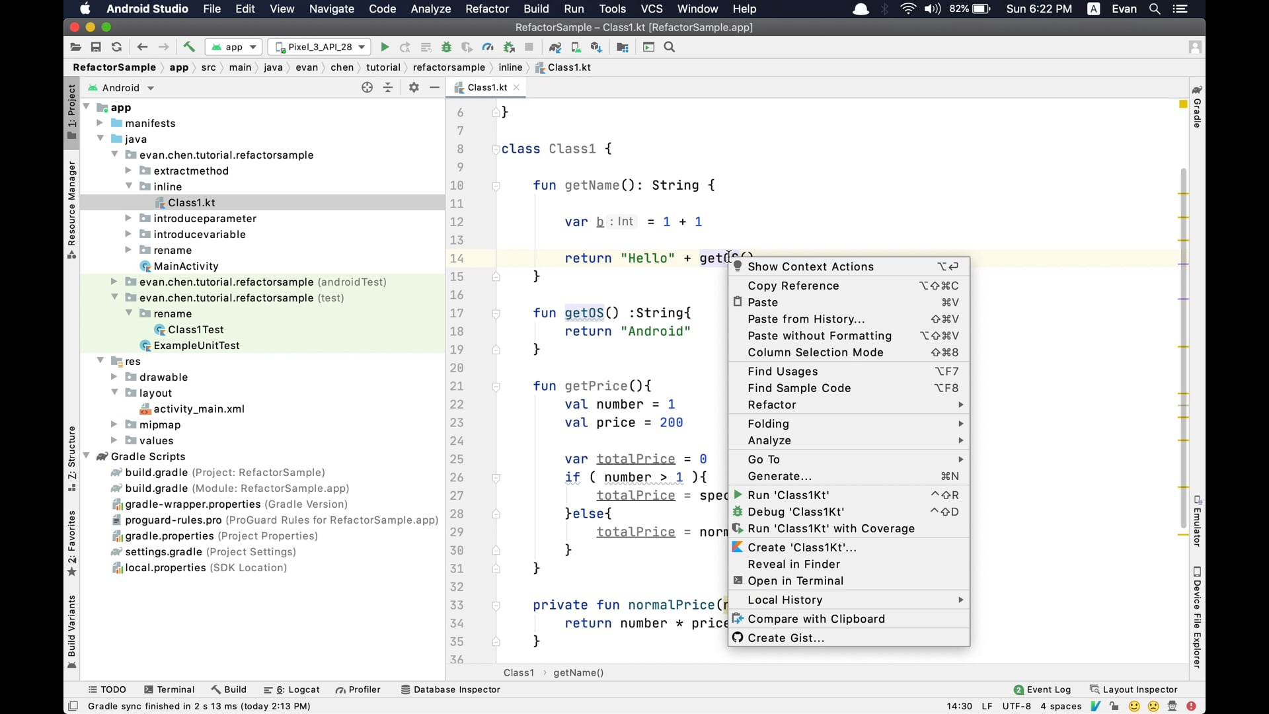Click the green Run app button

[x=385, y=47]
